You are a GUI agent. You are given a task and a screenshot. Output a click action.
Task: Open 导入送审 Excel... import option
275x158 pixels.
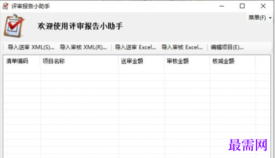tap(135, 47)
